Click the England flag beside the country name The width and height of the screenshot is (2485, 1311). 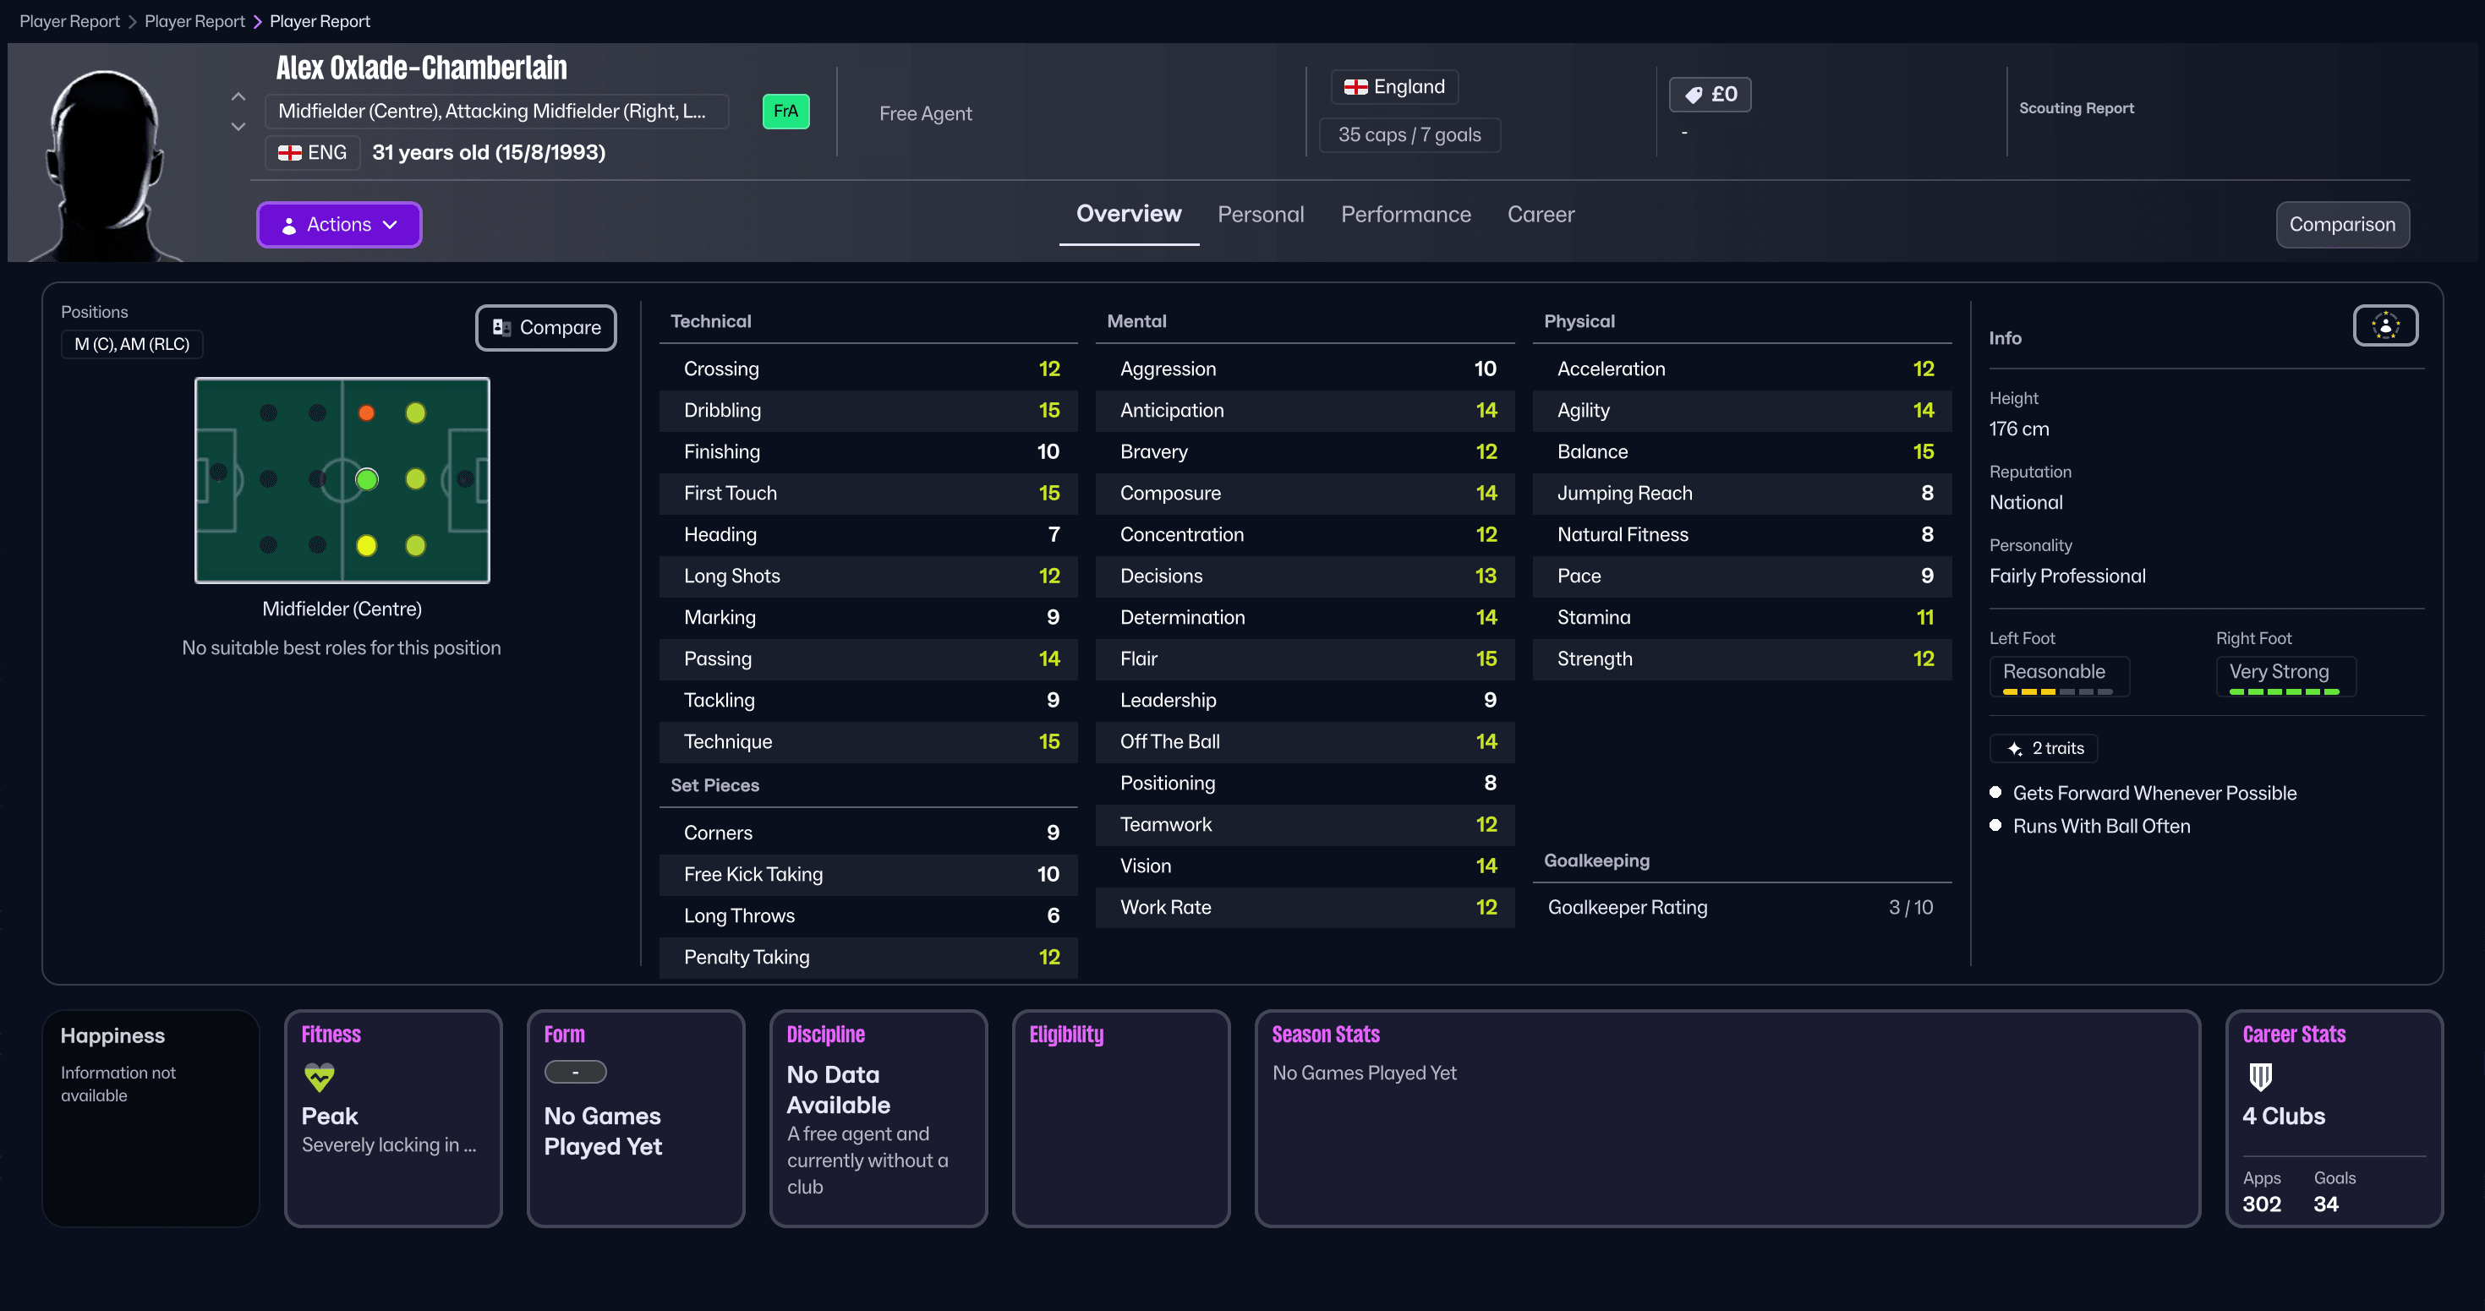1356,86
